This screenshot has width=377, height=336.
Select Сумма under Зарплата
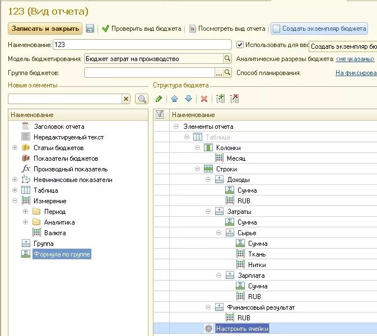(x=258, y=286)
